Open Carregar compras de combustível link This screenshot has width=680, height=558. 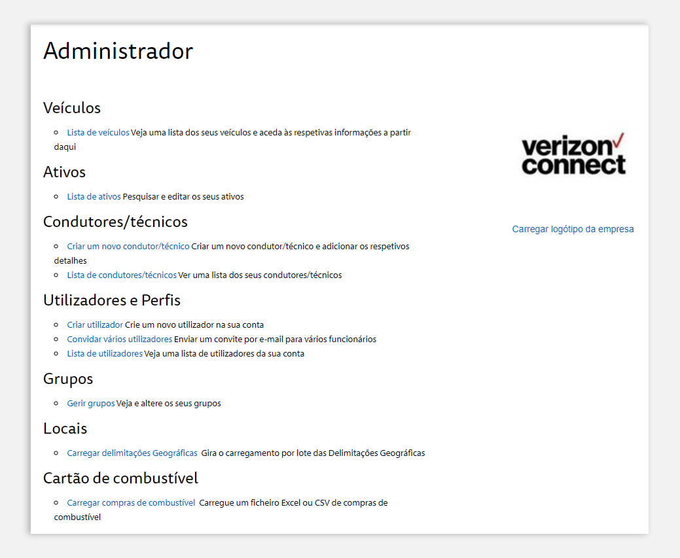[x=131, y=503]
